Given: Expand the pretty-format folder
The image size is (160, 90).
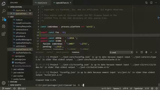Looking at the screenshot, I should 20,79.
